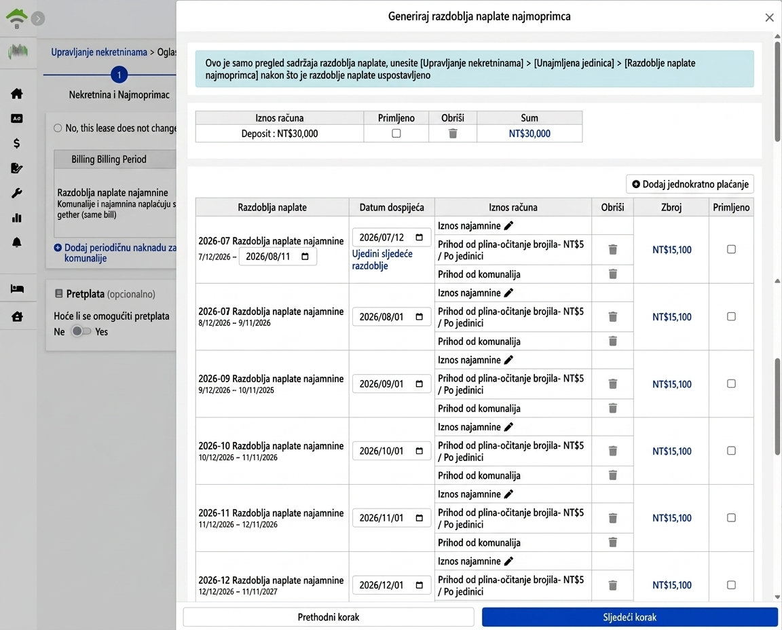
Task: Click Dodaj periodičnu naknadu za komunalije
Action: click(x=115, y=253)
